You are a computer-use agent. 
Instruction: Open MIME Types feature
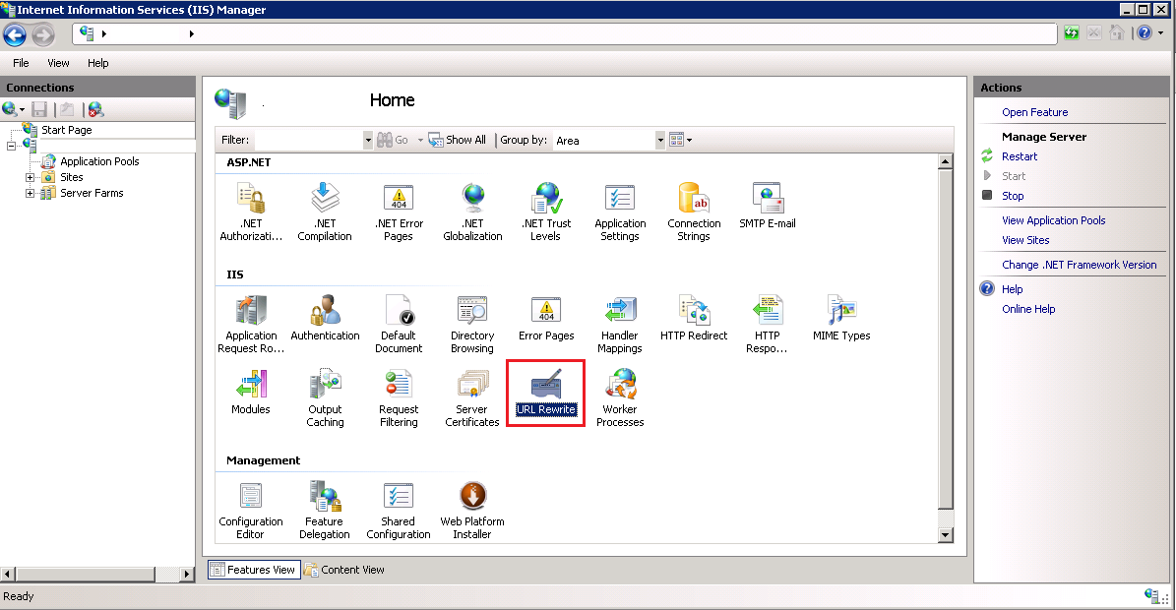click(x=841, y=318)
